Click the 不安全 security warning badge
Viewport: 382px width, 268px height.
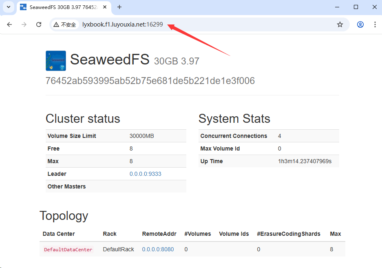coord(64,24)
